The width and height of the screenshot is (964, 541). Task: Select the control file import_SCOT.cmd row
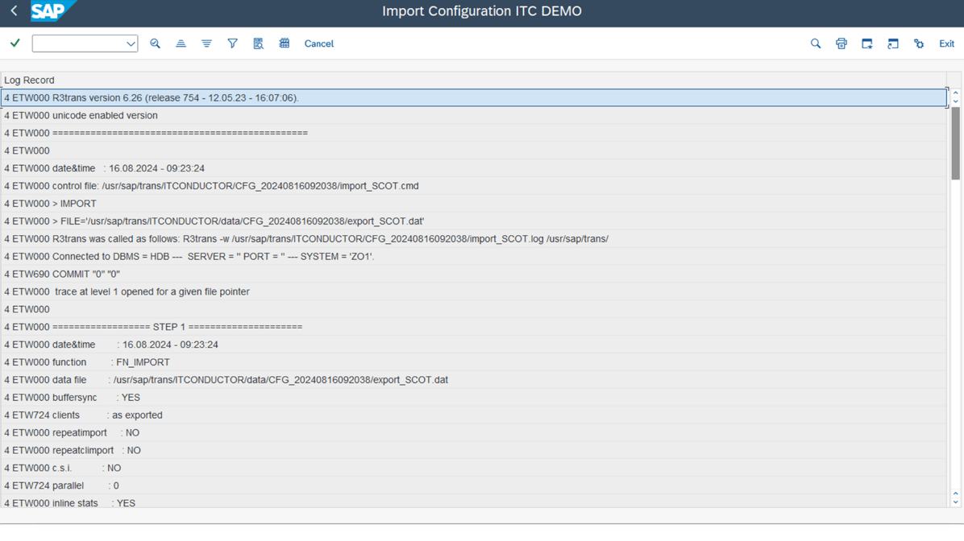473,186
